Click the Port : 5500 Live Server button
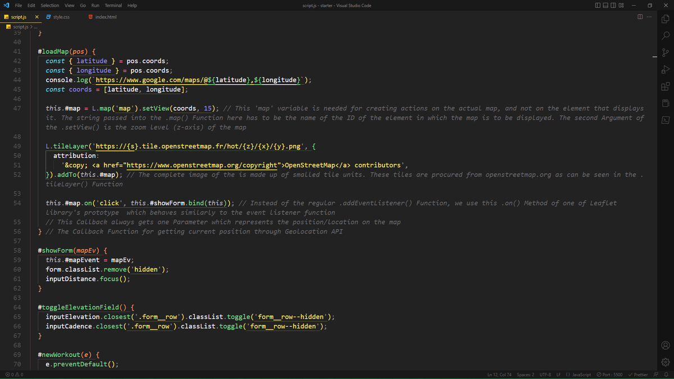 pyautogui.click(x=609, y=375)
